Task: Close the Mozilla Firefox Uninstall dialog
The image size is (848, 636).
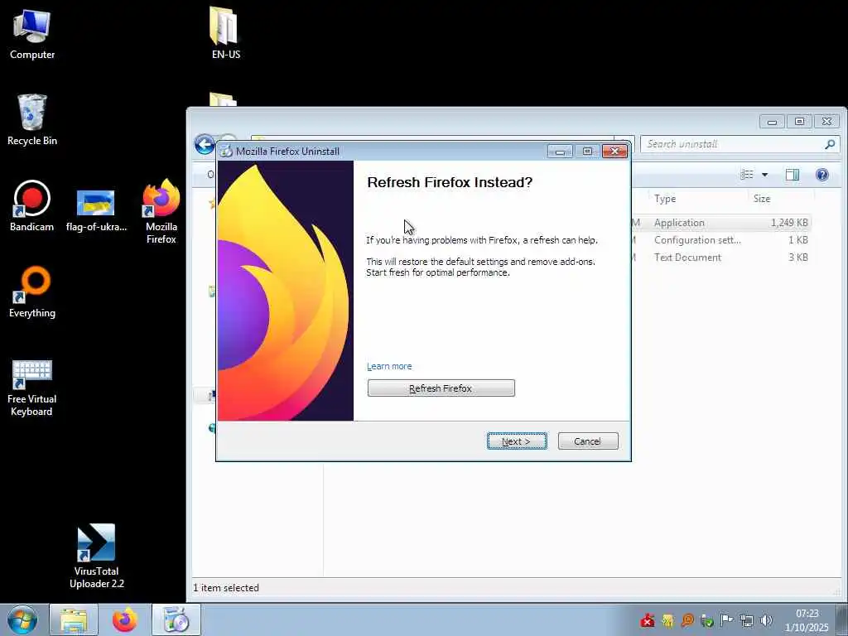Action: (615, 152)
